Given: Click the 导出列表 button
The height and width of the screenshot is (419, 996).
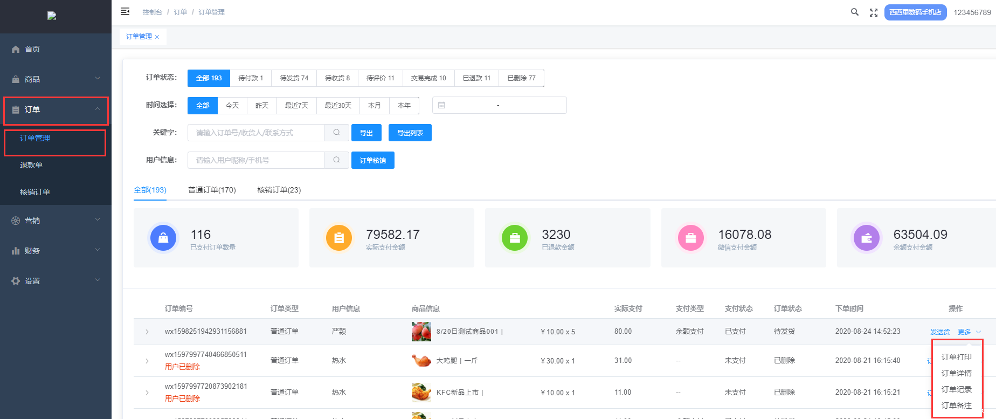Looking at the screenshot, I should point(410,133).
